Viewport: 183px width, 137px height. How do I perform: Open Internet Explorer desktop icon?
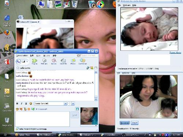coord(7,21)
